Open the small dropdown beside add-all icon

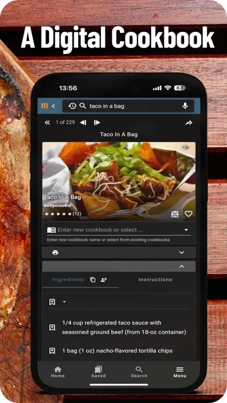point(64,302)
